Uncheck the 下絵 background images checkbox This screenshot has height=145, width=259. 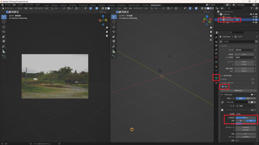pos(223,87)
